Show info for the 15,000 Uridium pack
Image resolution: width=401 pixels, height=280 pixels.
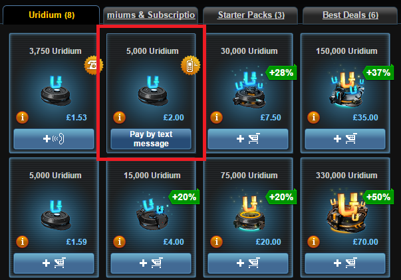pyautogui.click(x=120, y=241)
